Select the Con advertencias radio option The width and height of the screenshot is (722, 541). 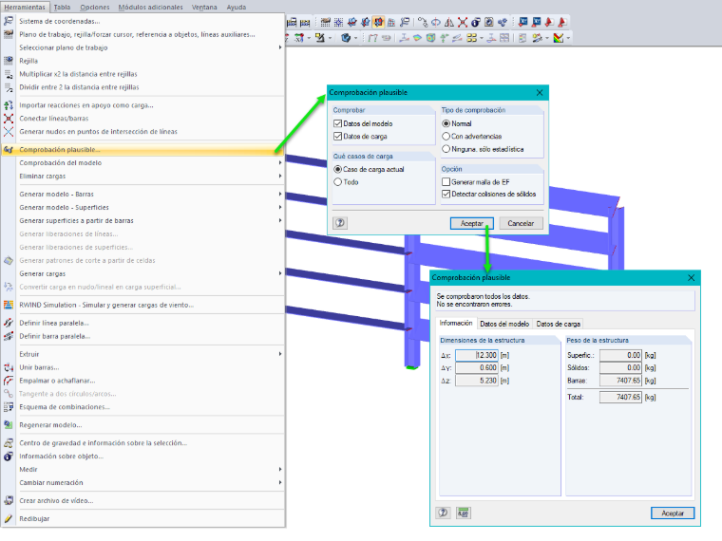[x=446, y=136]
